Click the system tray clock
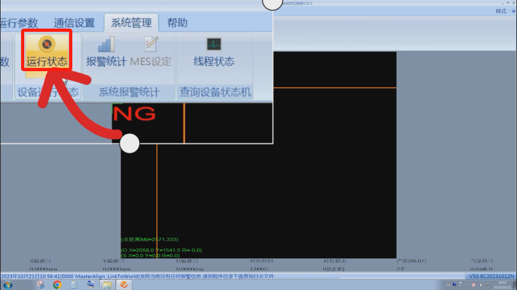The width and height of the screenshot is (517, 290). pos(502,285)
